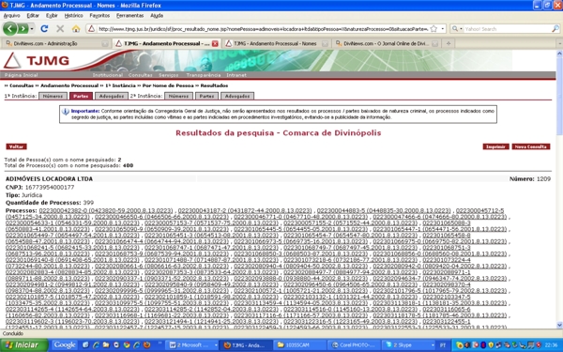563x352 pixels.
Task: Open the address bar URL dropdown
Action: 442,29
